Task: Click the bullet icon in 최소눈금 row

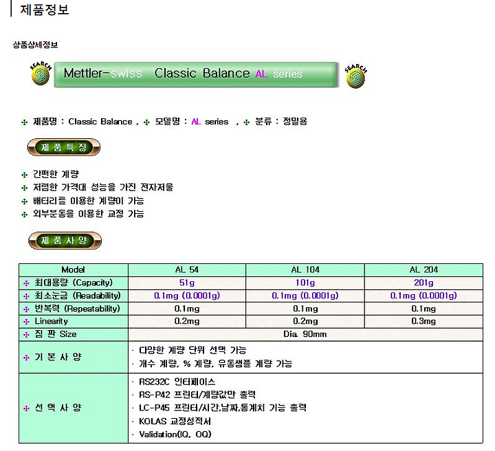Action: point(27,296)
